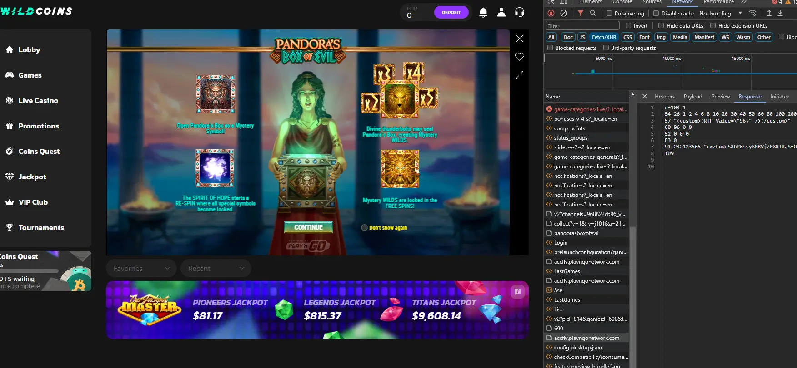Filter requests by WS type
The height and width of the screenshot is (368, 797).
725,37
